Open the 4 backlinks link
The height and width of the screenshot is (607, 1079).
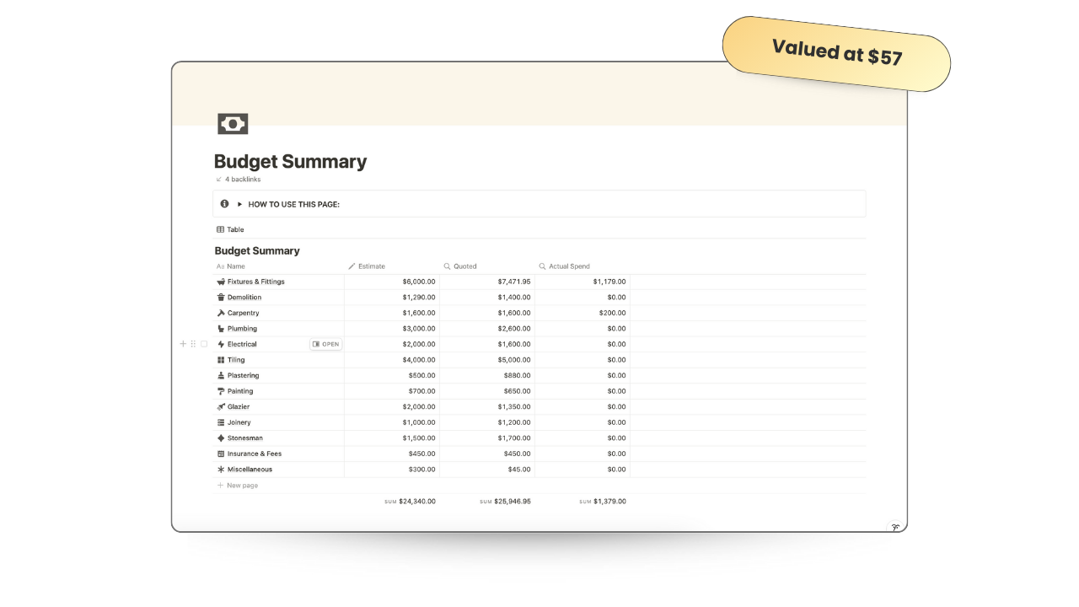[238, 180]
